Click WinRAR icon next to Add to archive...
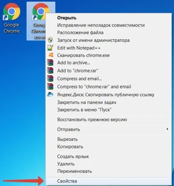 [x=50, y=63]
